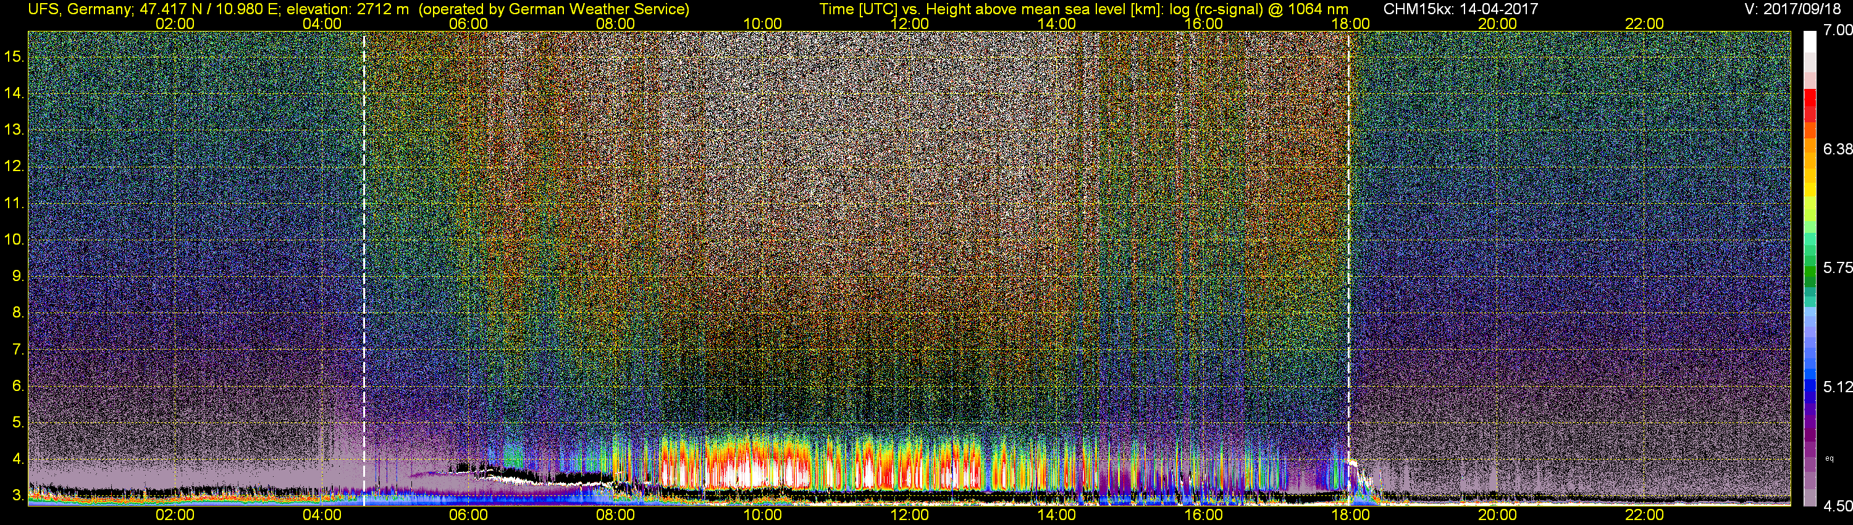Click the 14:00 label on bottom time axis
This screenshot has width=1853, height=525.
[x=1057, y=516]
